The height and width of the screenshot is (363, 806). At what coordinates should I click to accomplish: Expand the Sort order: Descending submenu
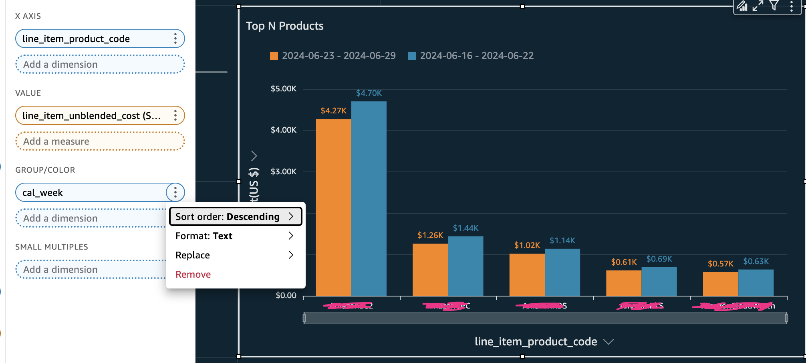tap(235, 217)
